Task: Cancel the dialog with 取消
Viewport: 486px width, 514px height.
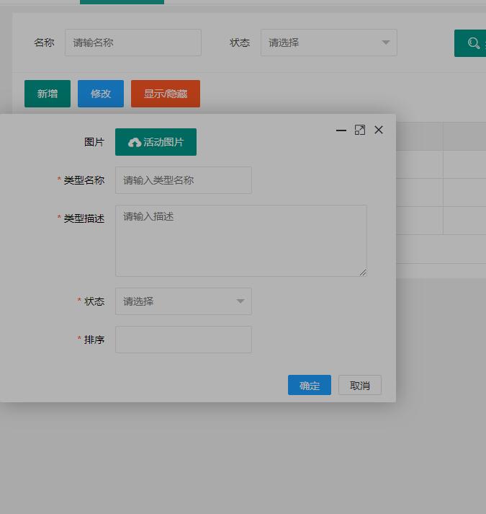Action: (x=360, y=385)
